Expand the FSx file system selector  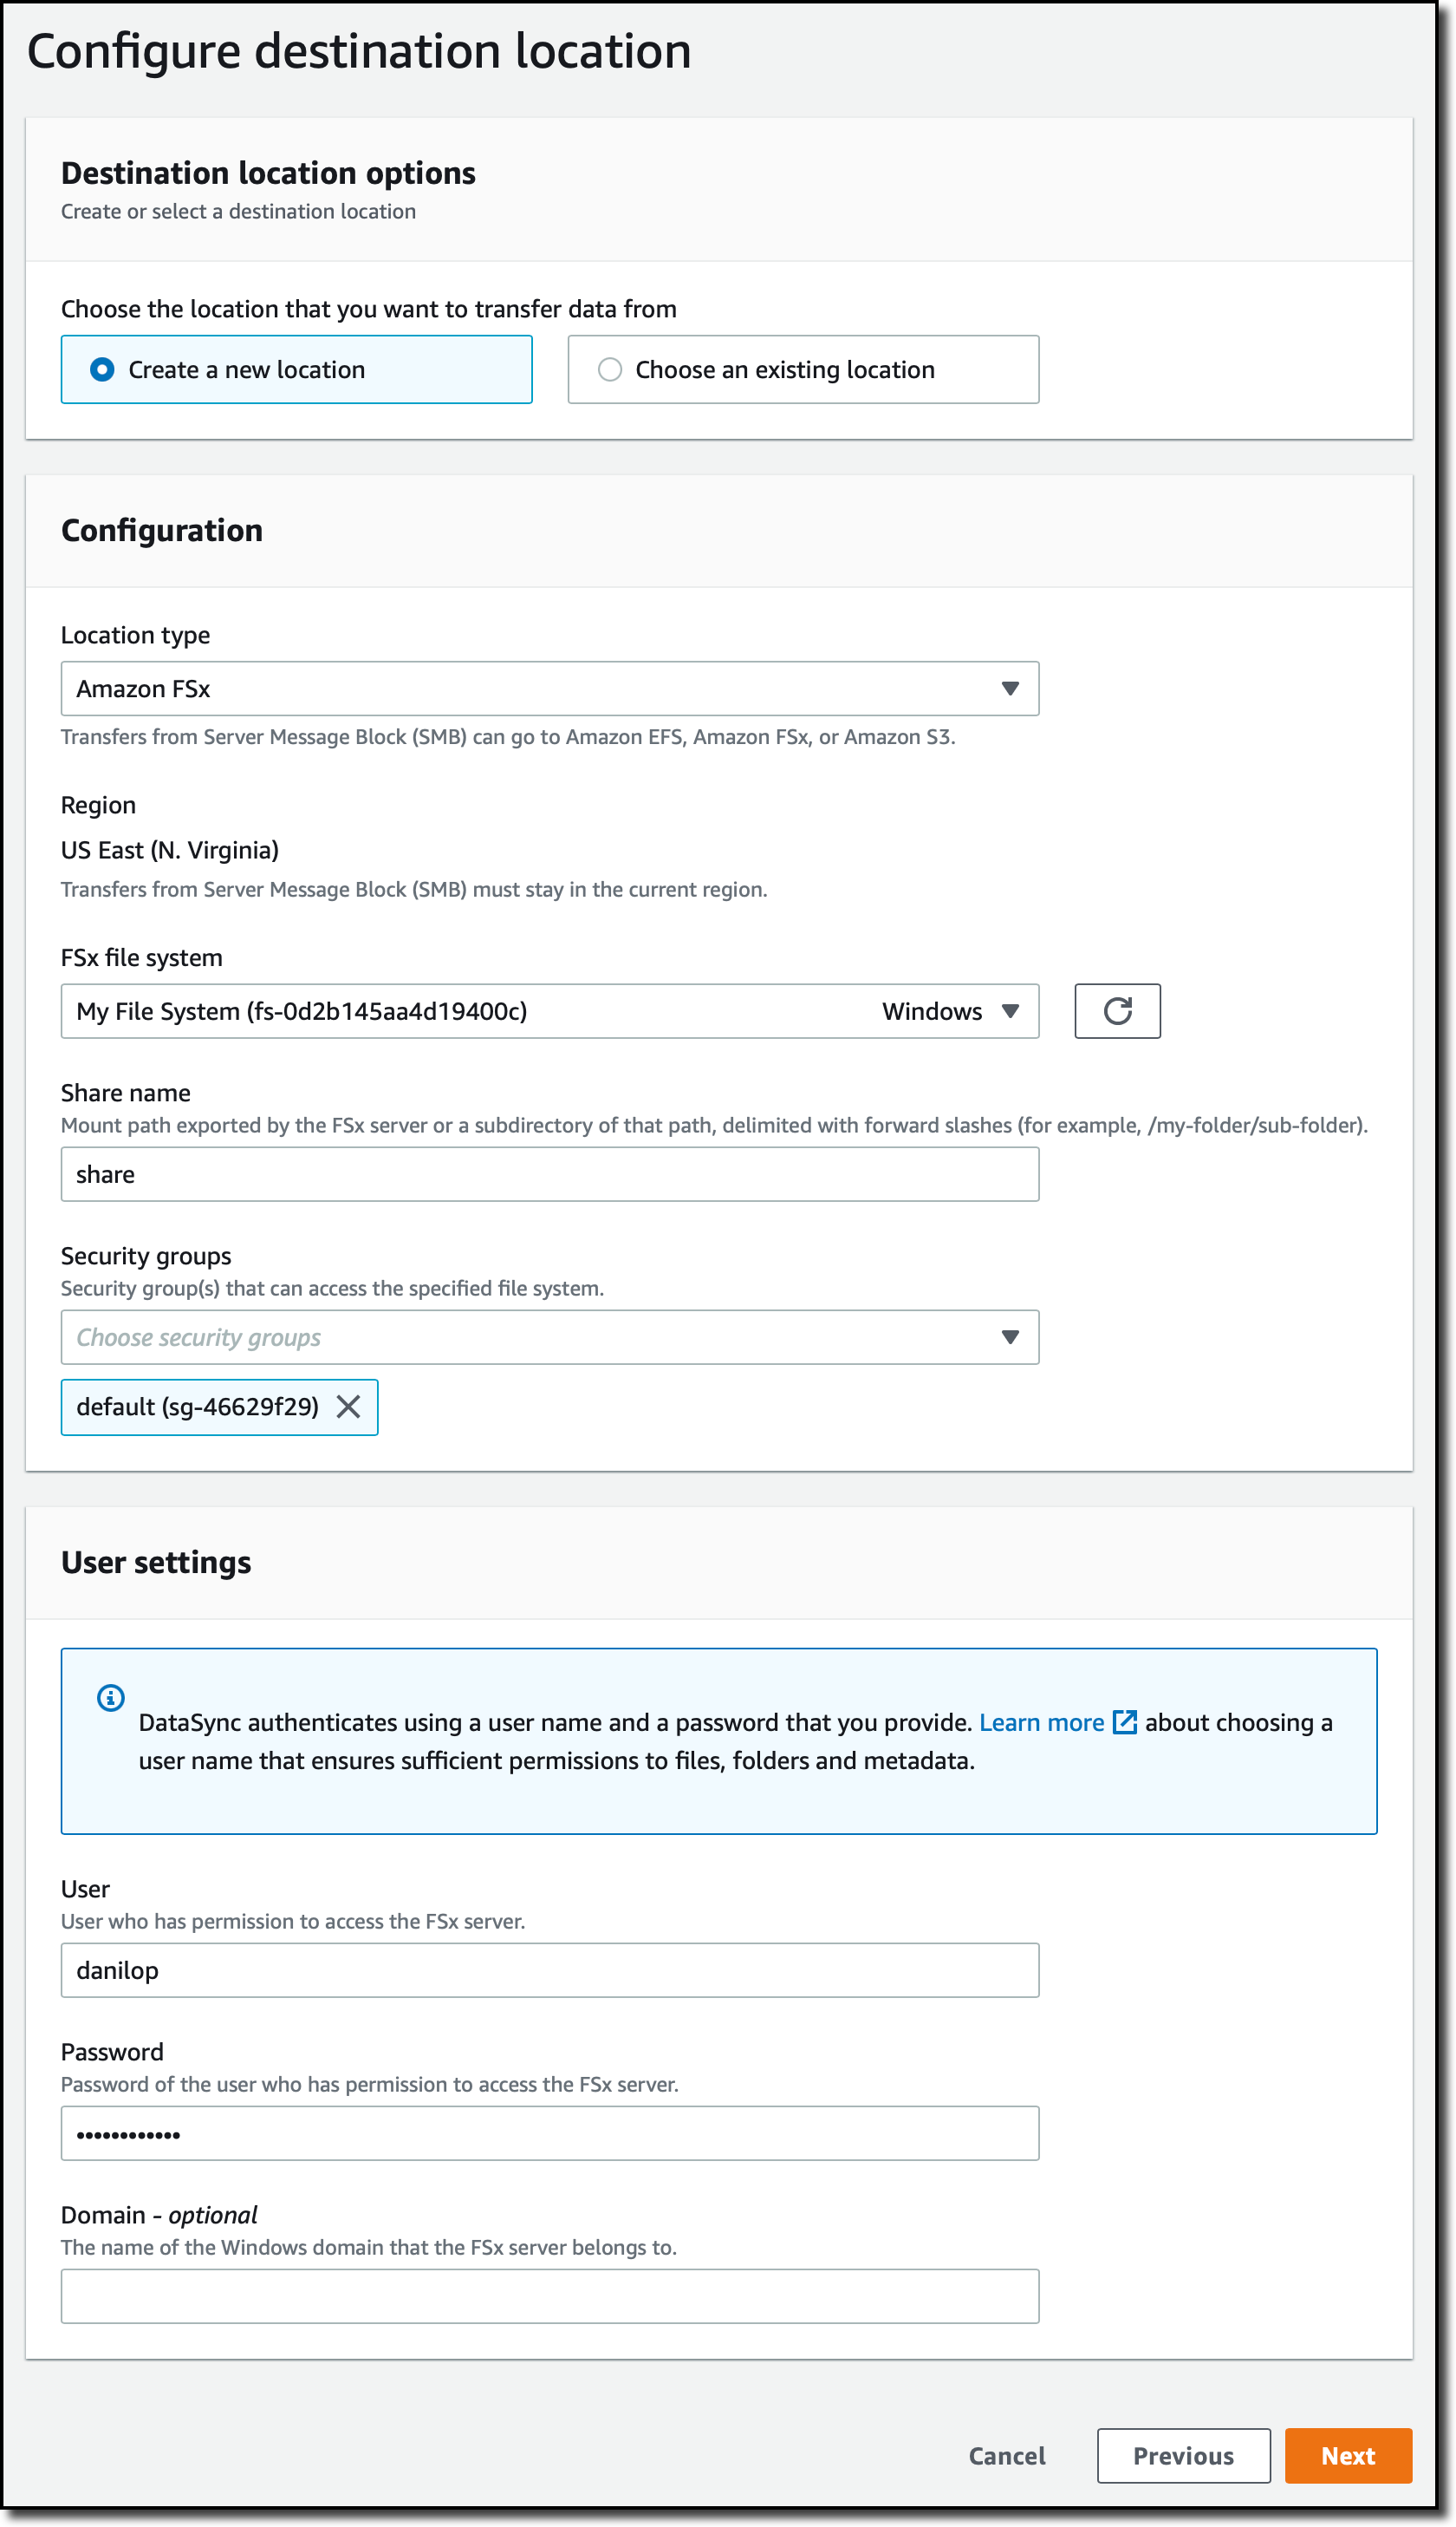point(550,1010)
